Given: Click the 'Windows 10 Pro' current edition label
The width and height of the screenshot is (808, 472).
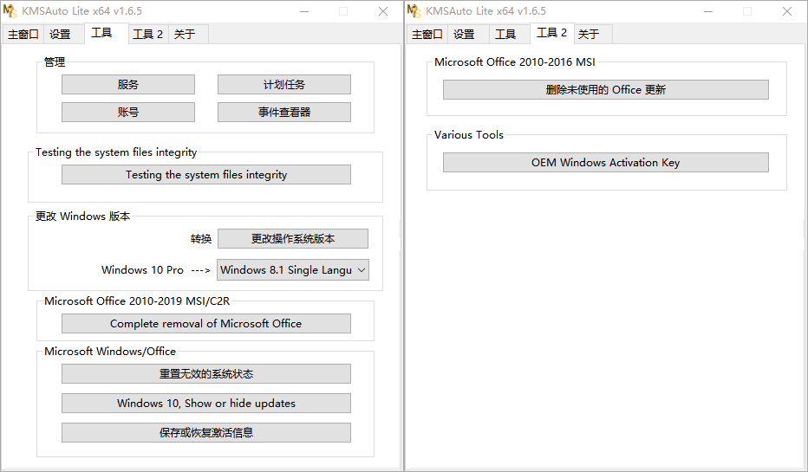Looking at the screenshot, I should coord(142,269).
